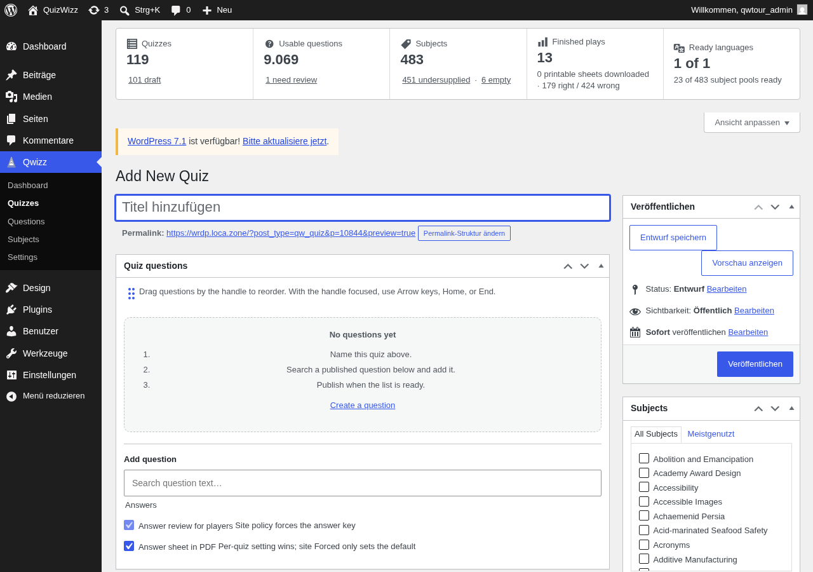Follow the Create a question link
Screen dimensions: 813x572
point(363,405)
